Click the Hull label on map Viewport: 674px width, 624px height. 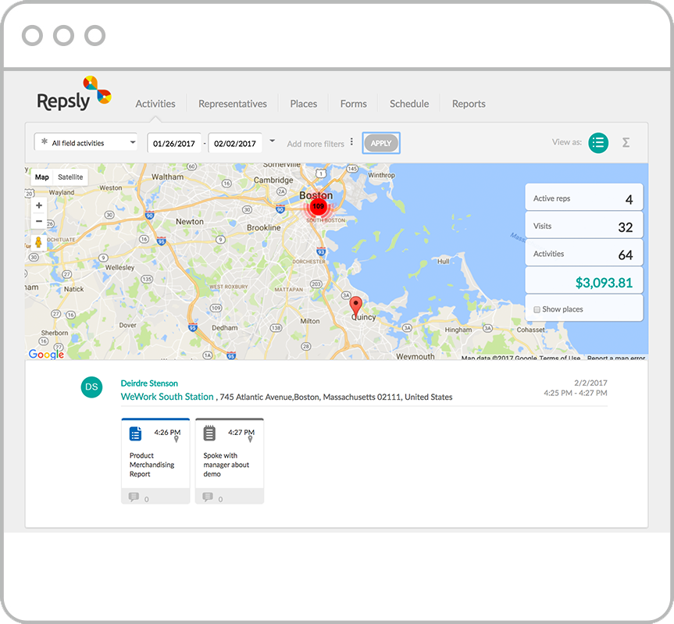pyautogui.click(x=443, y=262)
